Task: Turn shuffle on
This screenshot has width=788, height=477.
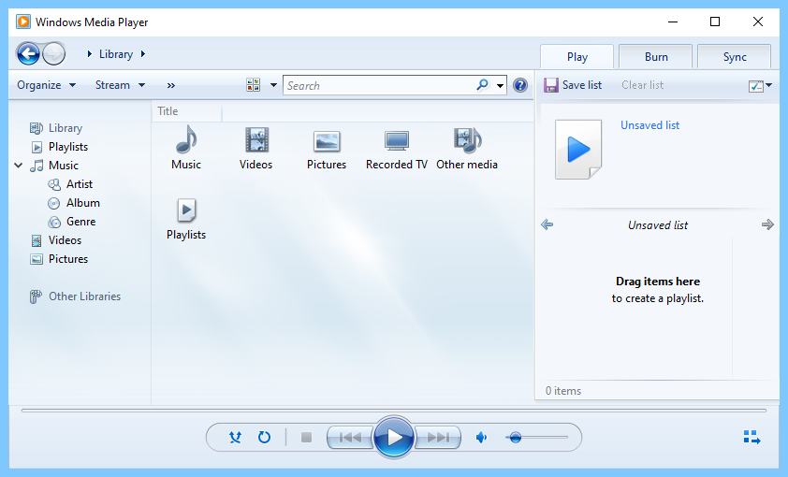Action: click(x=235, y=438)
